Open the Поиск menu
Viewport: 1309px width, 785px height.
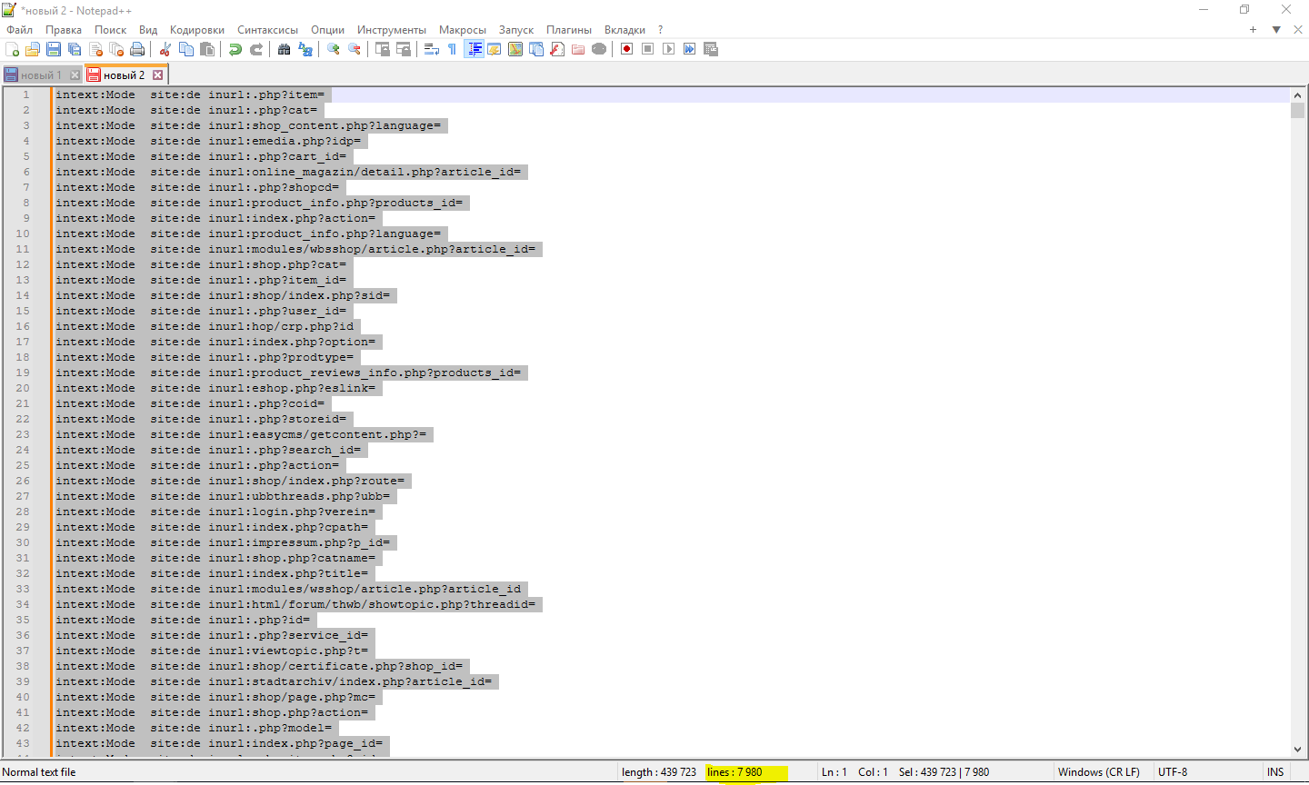pos(111,30)
